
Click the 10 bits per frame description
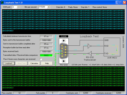[98, 65]
